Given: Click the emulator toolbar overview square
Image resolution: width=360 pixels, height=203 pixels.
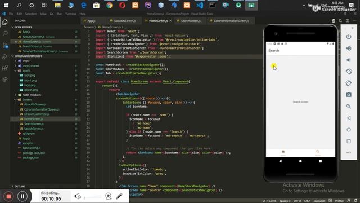Looking at the screenshot, I should tap(349, 142).
